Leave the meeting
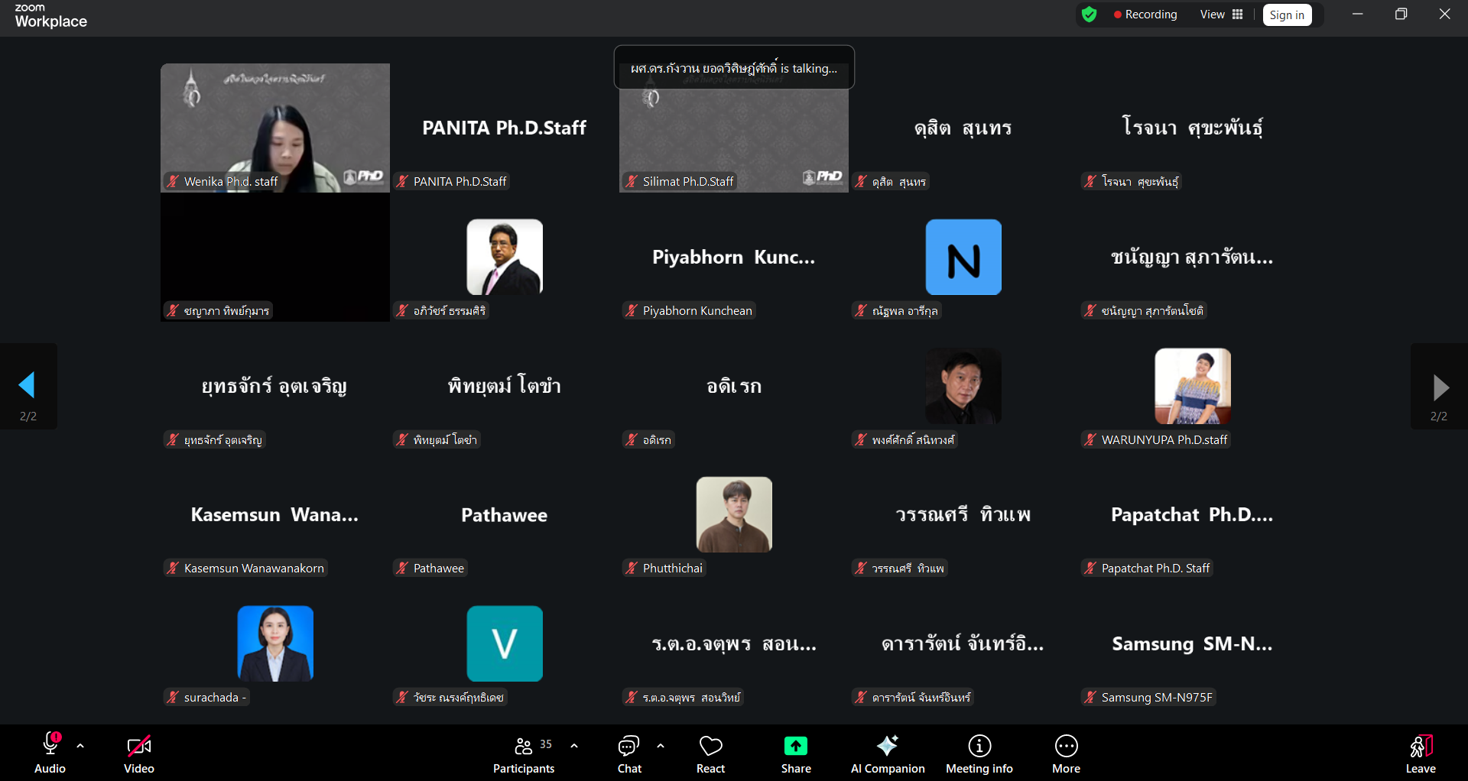 click(1420, 754)
